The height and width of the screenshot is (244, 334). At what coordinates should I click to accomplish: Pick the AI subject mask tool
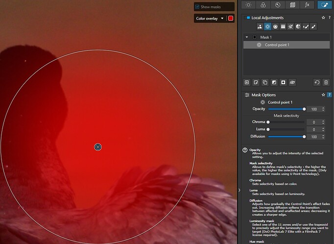[x=260, y=26]
